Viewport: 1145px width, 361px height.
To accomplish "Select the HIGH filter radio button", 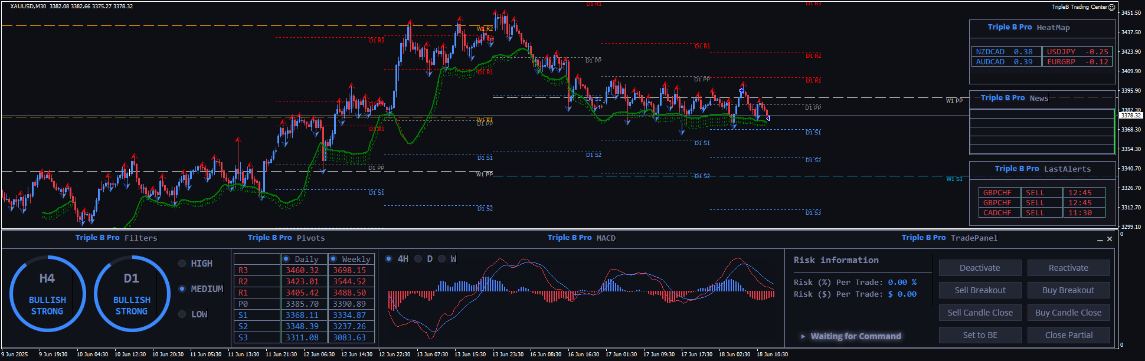I will click(182, 264).
